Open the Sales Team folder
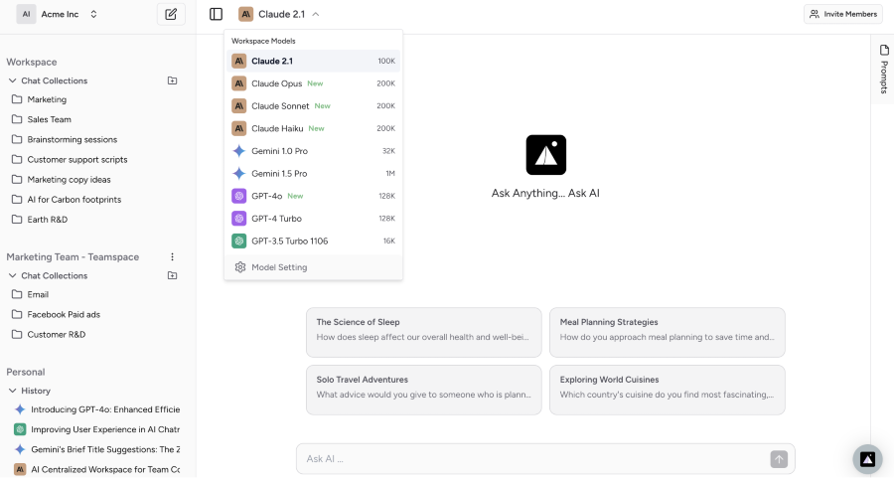Viewport: 894px width, 484px height. click(49, 119)
